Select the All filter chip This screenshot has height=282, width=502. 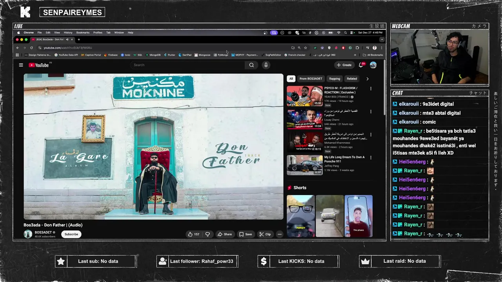[x=291, y=79]
